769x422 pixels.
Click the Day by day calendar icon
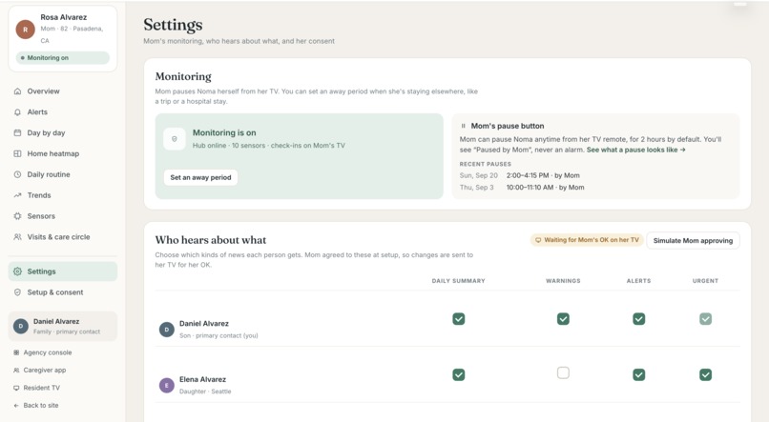pyautogui.click(x=18, y=132)
